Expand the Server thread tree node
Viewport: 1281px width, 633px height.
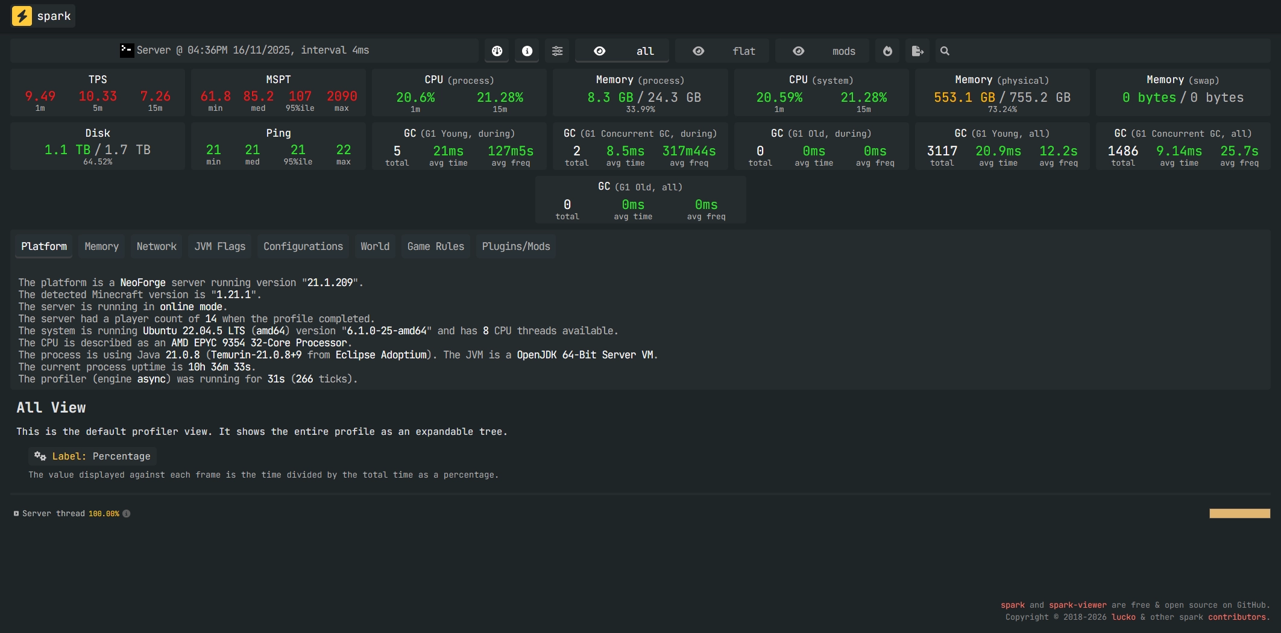[16, 514]
